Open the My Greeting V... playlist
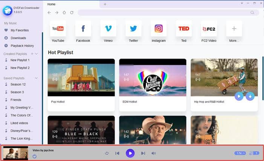Image resolution: width=264 pixels, height=161 pixels. 22,107
